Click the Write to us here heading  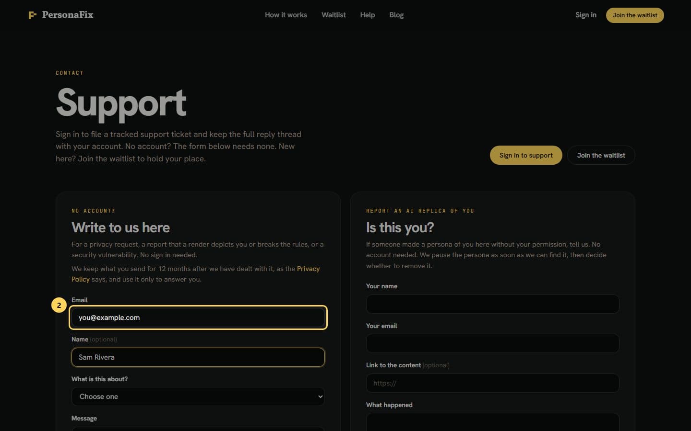(x=120, y=227)
